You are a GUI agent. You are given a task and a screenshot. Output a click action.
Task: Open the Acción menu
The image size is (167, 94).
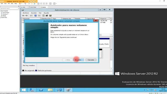(x=34, y=13)
